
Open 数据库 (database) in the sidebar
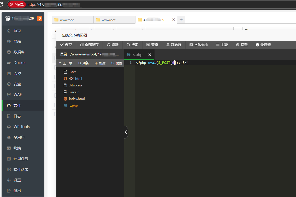click(19, 52)
